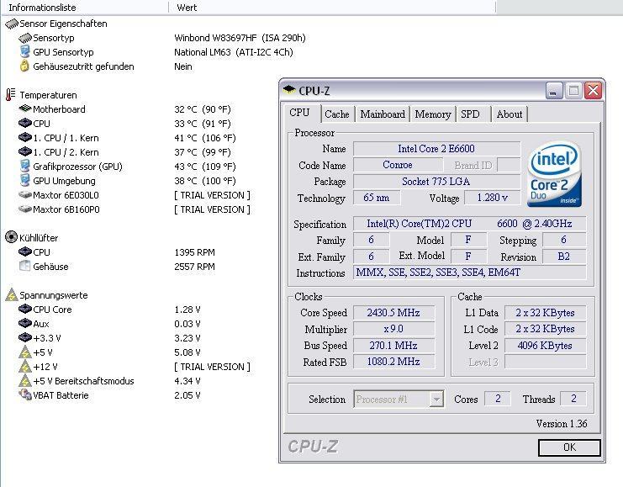Viewport: 623px width, 487px height.
Task: Click the Gehäuse fan case icon
Action: 25,266
